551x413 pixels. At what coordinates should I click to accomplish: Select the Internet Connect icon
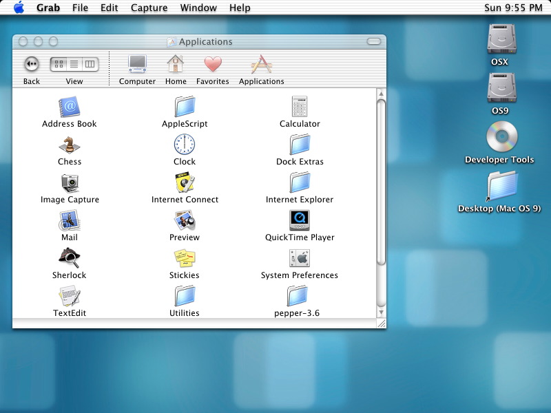click(184, 183)
